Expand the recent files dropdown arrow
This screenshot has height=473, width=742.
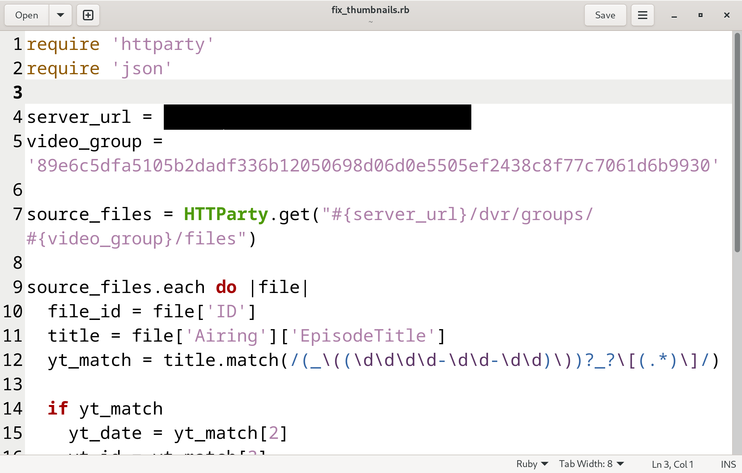pyautogui.click(x=61, y=15)
